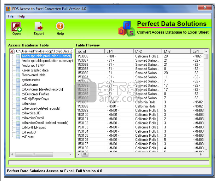Select the tblInvoice table

click(29, 104)
